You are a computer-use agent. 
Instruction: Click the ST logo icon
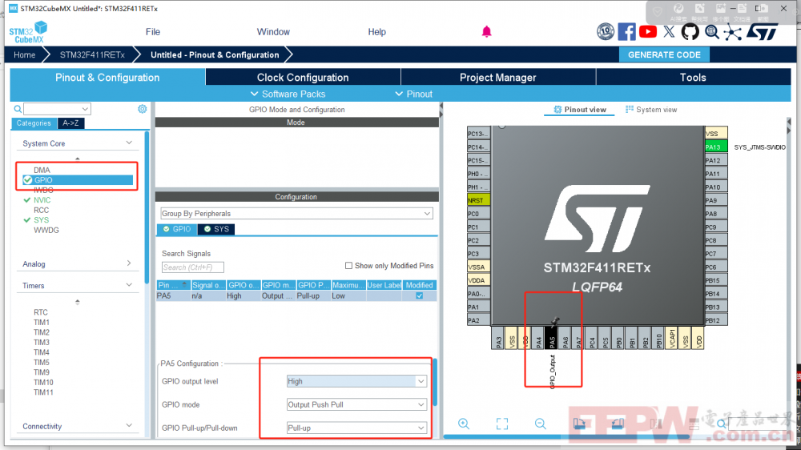click(763, 32)
